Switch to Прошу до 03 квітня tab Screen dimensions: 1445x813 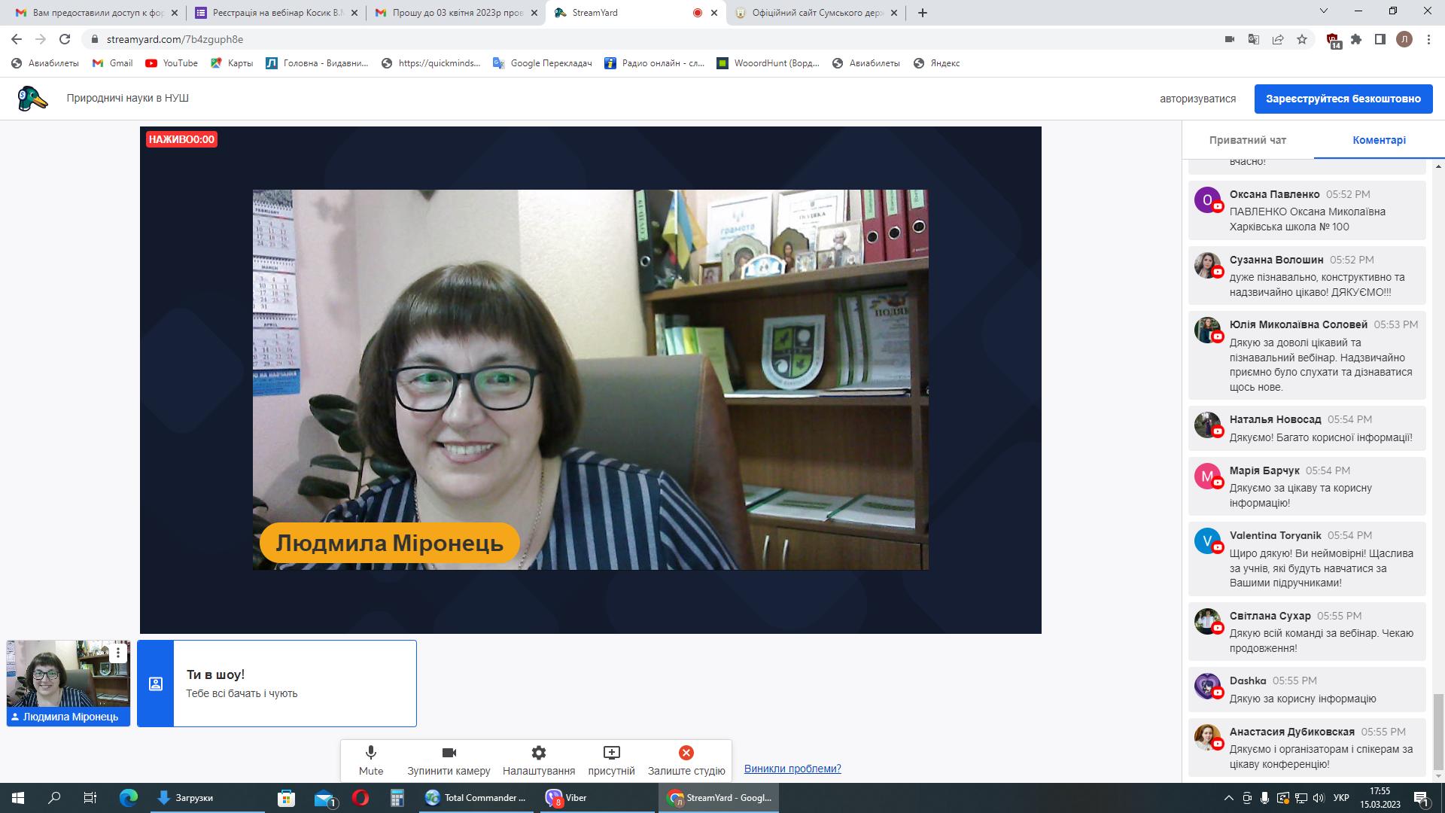click(456, 13)
